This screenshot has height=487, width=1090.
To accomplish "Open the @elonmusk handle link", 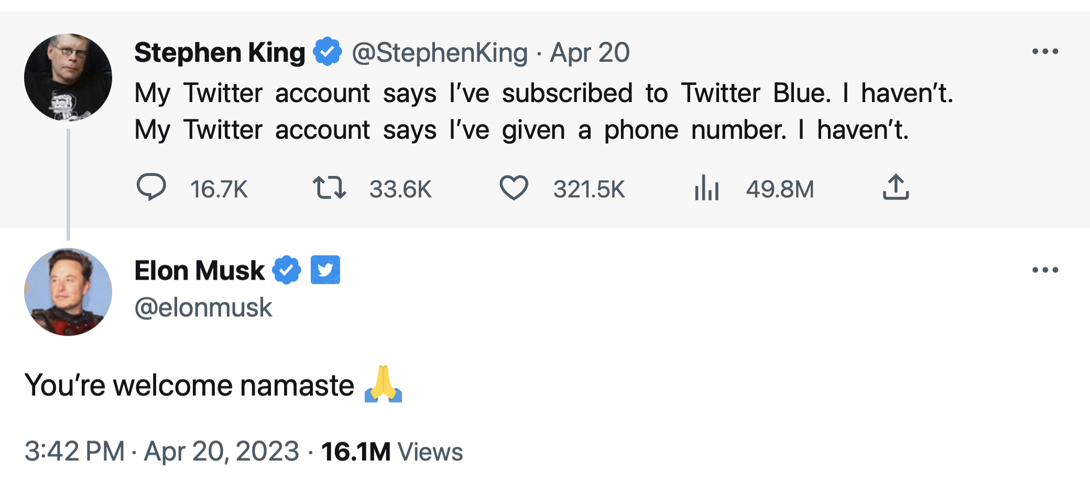I will tap(203, 307).
